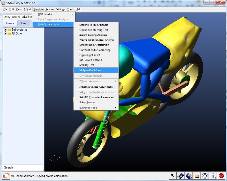Click the Simulate menu
The height and width of the screenshot is (181, 227).
(x=38, y=9)
